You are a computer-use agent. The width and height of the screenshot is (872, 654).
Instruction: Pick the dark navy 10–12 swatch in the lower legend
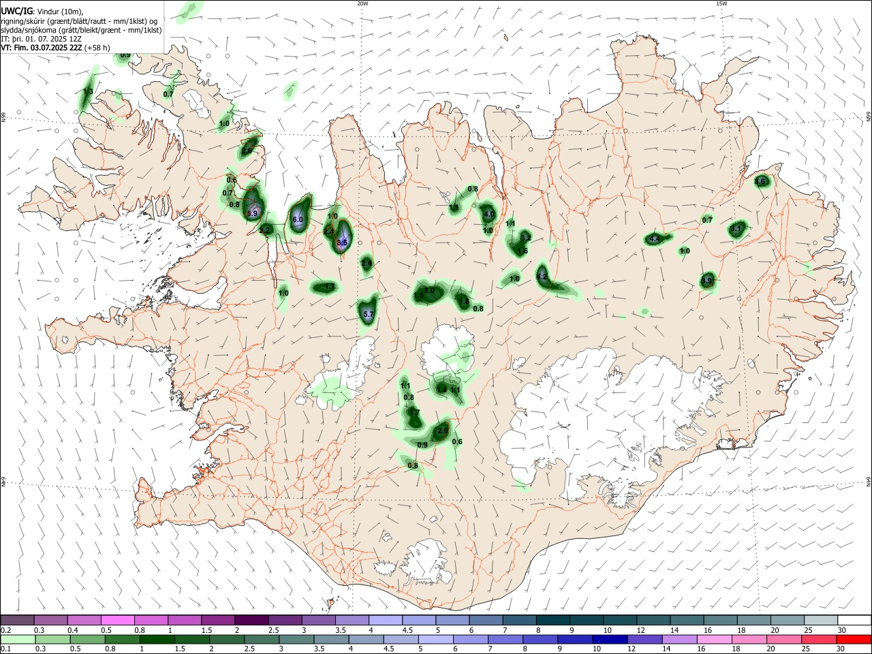point(608,639)
